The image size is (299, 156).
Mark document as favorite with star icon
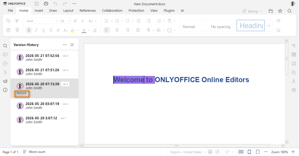point(280,11)
